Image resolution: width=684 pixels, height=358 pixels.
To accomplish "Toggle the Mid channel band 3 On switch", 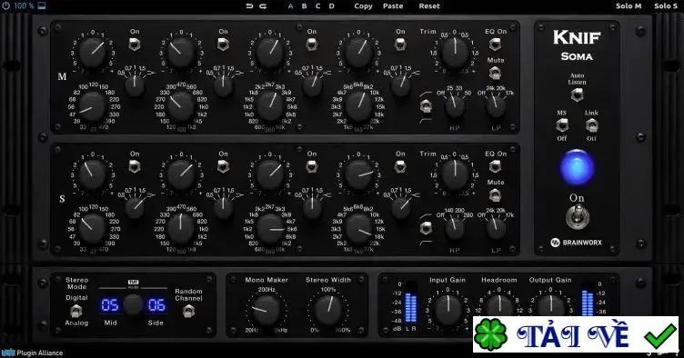I will (311, 44).
